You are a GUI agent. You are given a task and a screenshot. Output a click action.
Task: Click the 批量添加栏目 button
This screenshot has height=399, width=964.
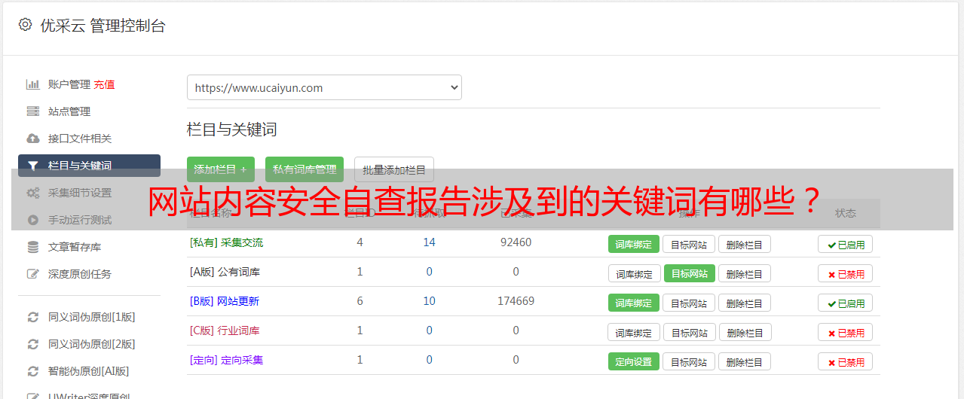click(x=394, y=169)
